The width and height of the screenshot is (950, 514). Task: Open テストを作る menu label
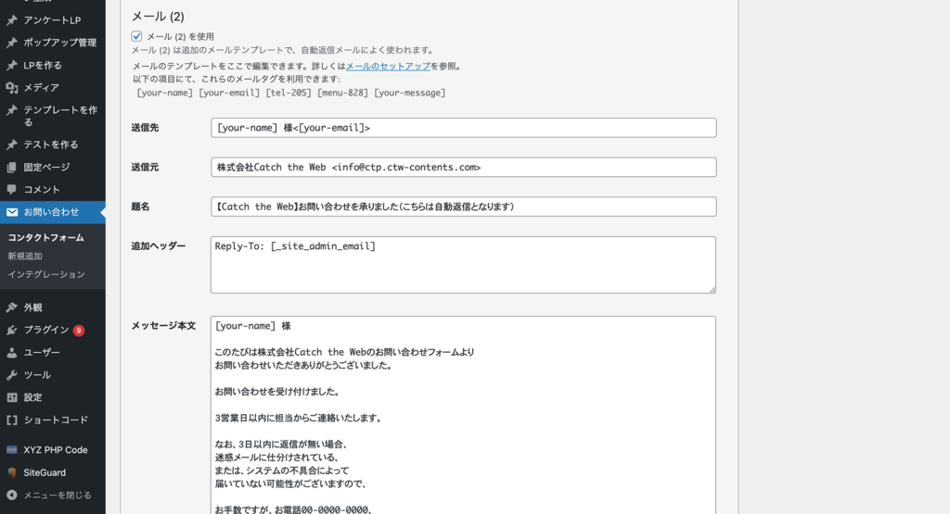pyautogui.click(x=51, y=144)
